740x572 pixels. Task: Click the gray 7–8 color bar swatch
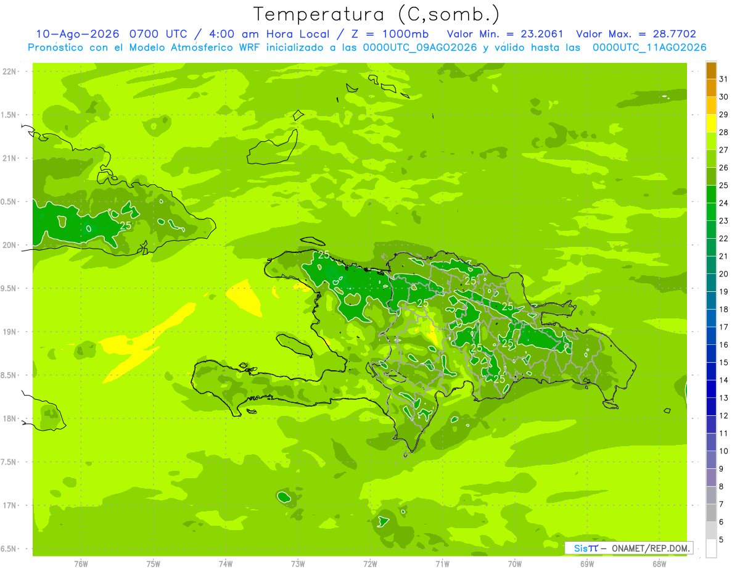[x=711, y=495]
